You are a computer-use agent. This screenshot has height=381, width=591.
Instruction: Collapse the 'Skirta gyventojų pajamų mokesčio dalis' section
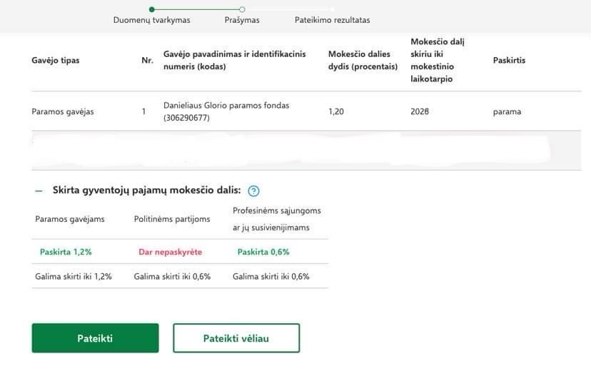coord(39,190)
